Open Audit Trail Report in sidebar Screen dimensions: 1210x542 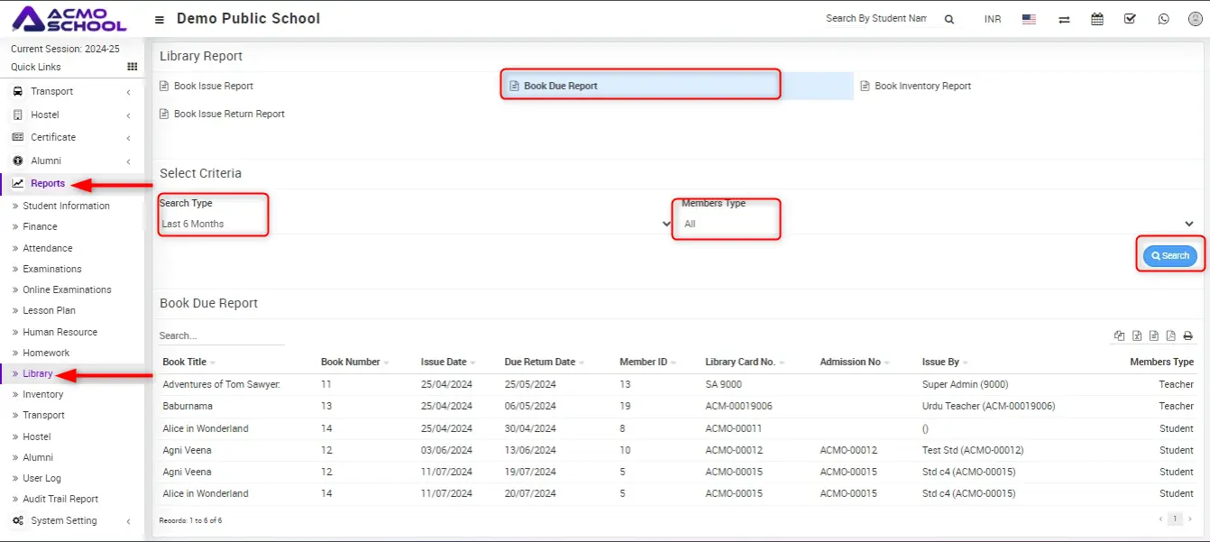pos(60,499)
